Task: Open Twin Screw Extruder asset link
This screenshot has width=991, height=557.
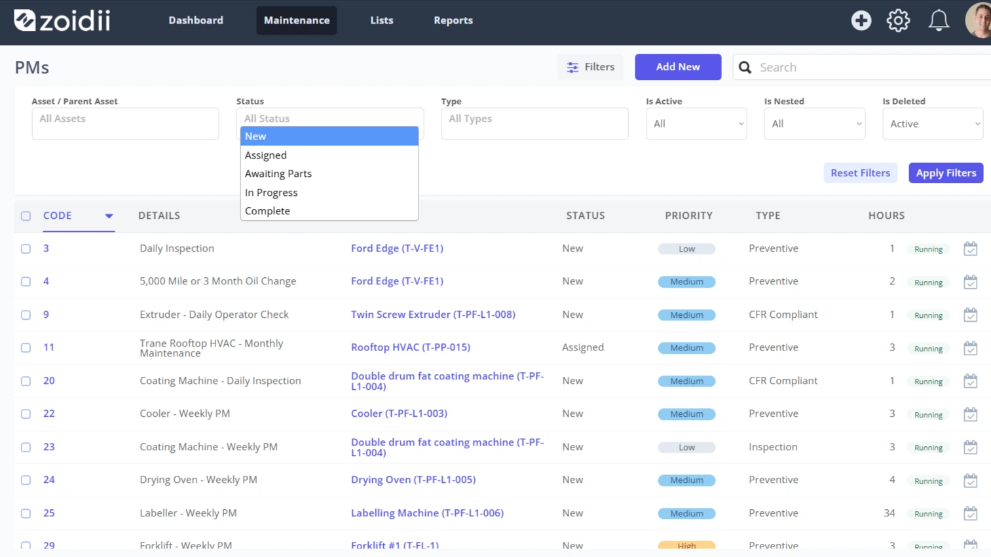Action: click(433, 315)
